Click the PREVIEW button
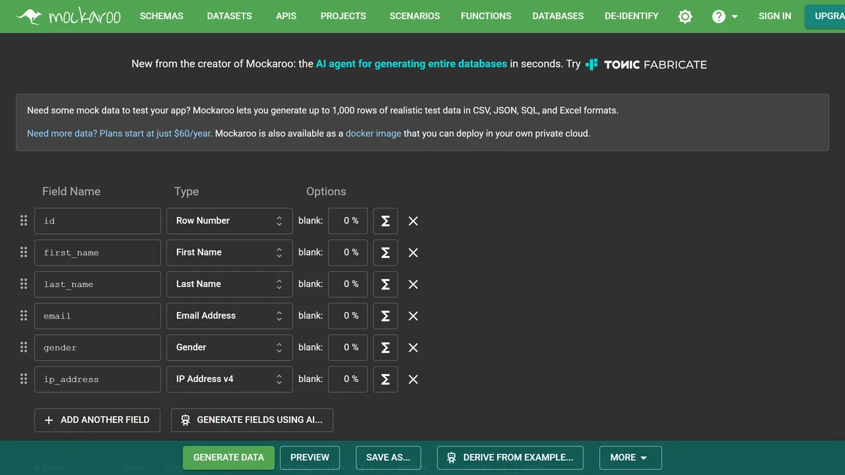This screenshot has height=475, width=845. pyautogui.click(x=310, y=457)
